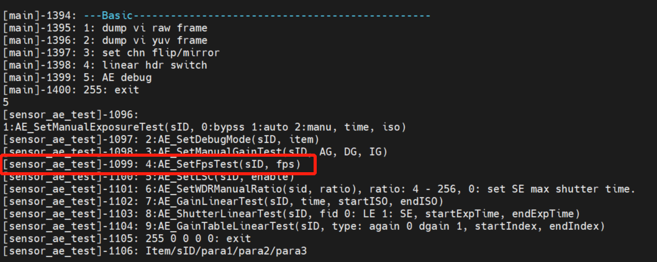Click the AE_ShutterLinearTest entry
657x262 pixels.
pyautogui.click(x=291, y=214)
